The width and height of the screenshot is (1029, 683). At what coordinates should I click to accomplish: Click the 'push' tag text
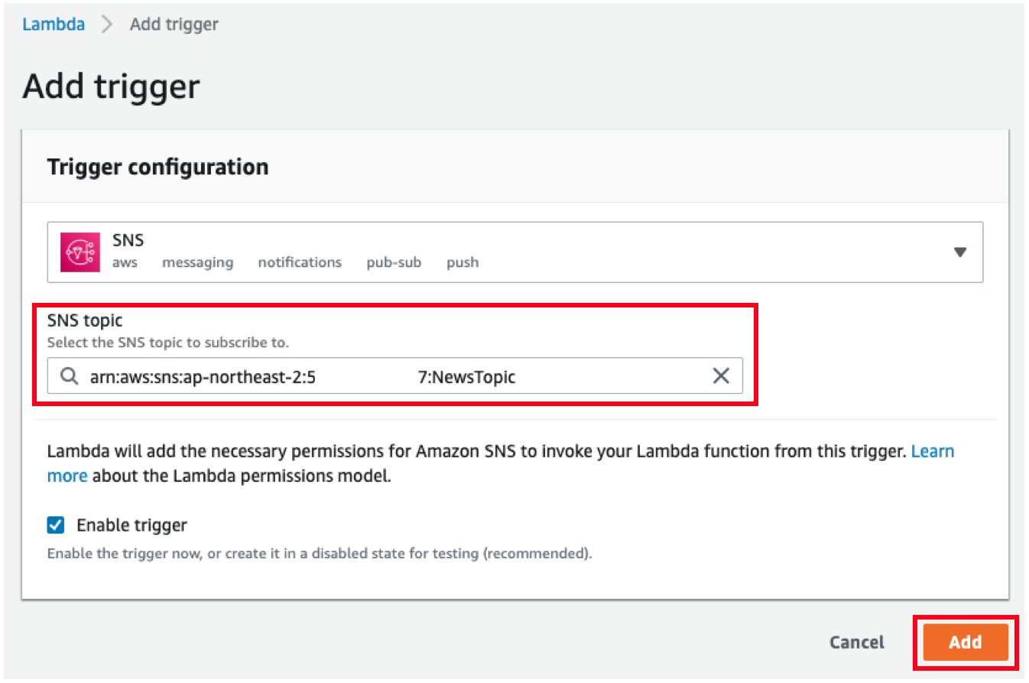[x=463, y=262]
